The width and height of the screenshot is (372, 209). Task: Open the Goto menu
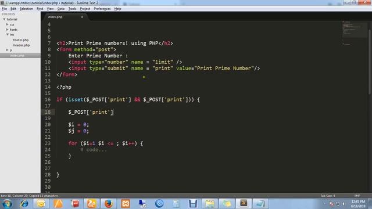(61, 9)
